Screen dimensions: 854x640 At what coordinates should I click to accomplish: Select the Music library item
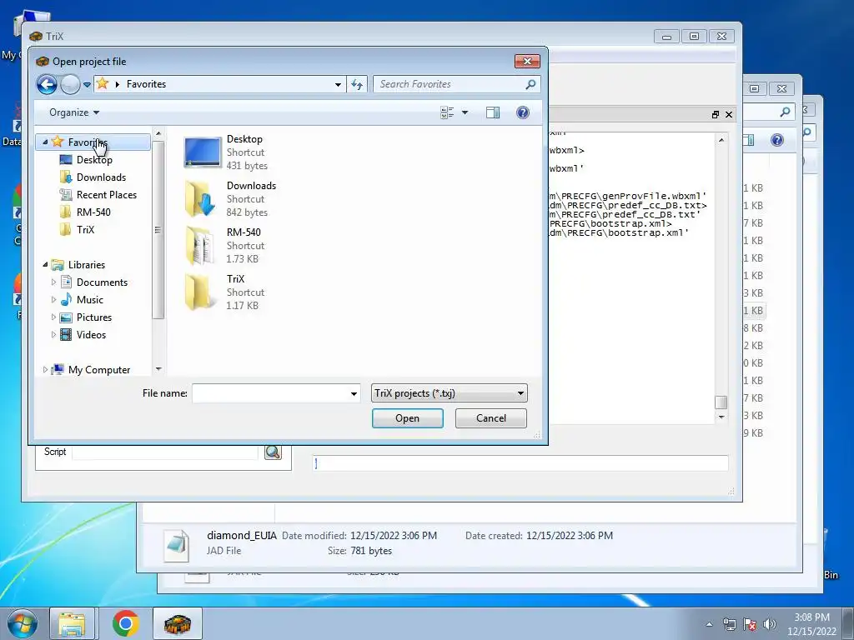coord(90,300)
